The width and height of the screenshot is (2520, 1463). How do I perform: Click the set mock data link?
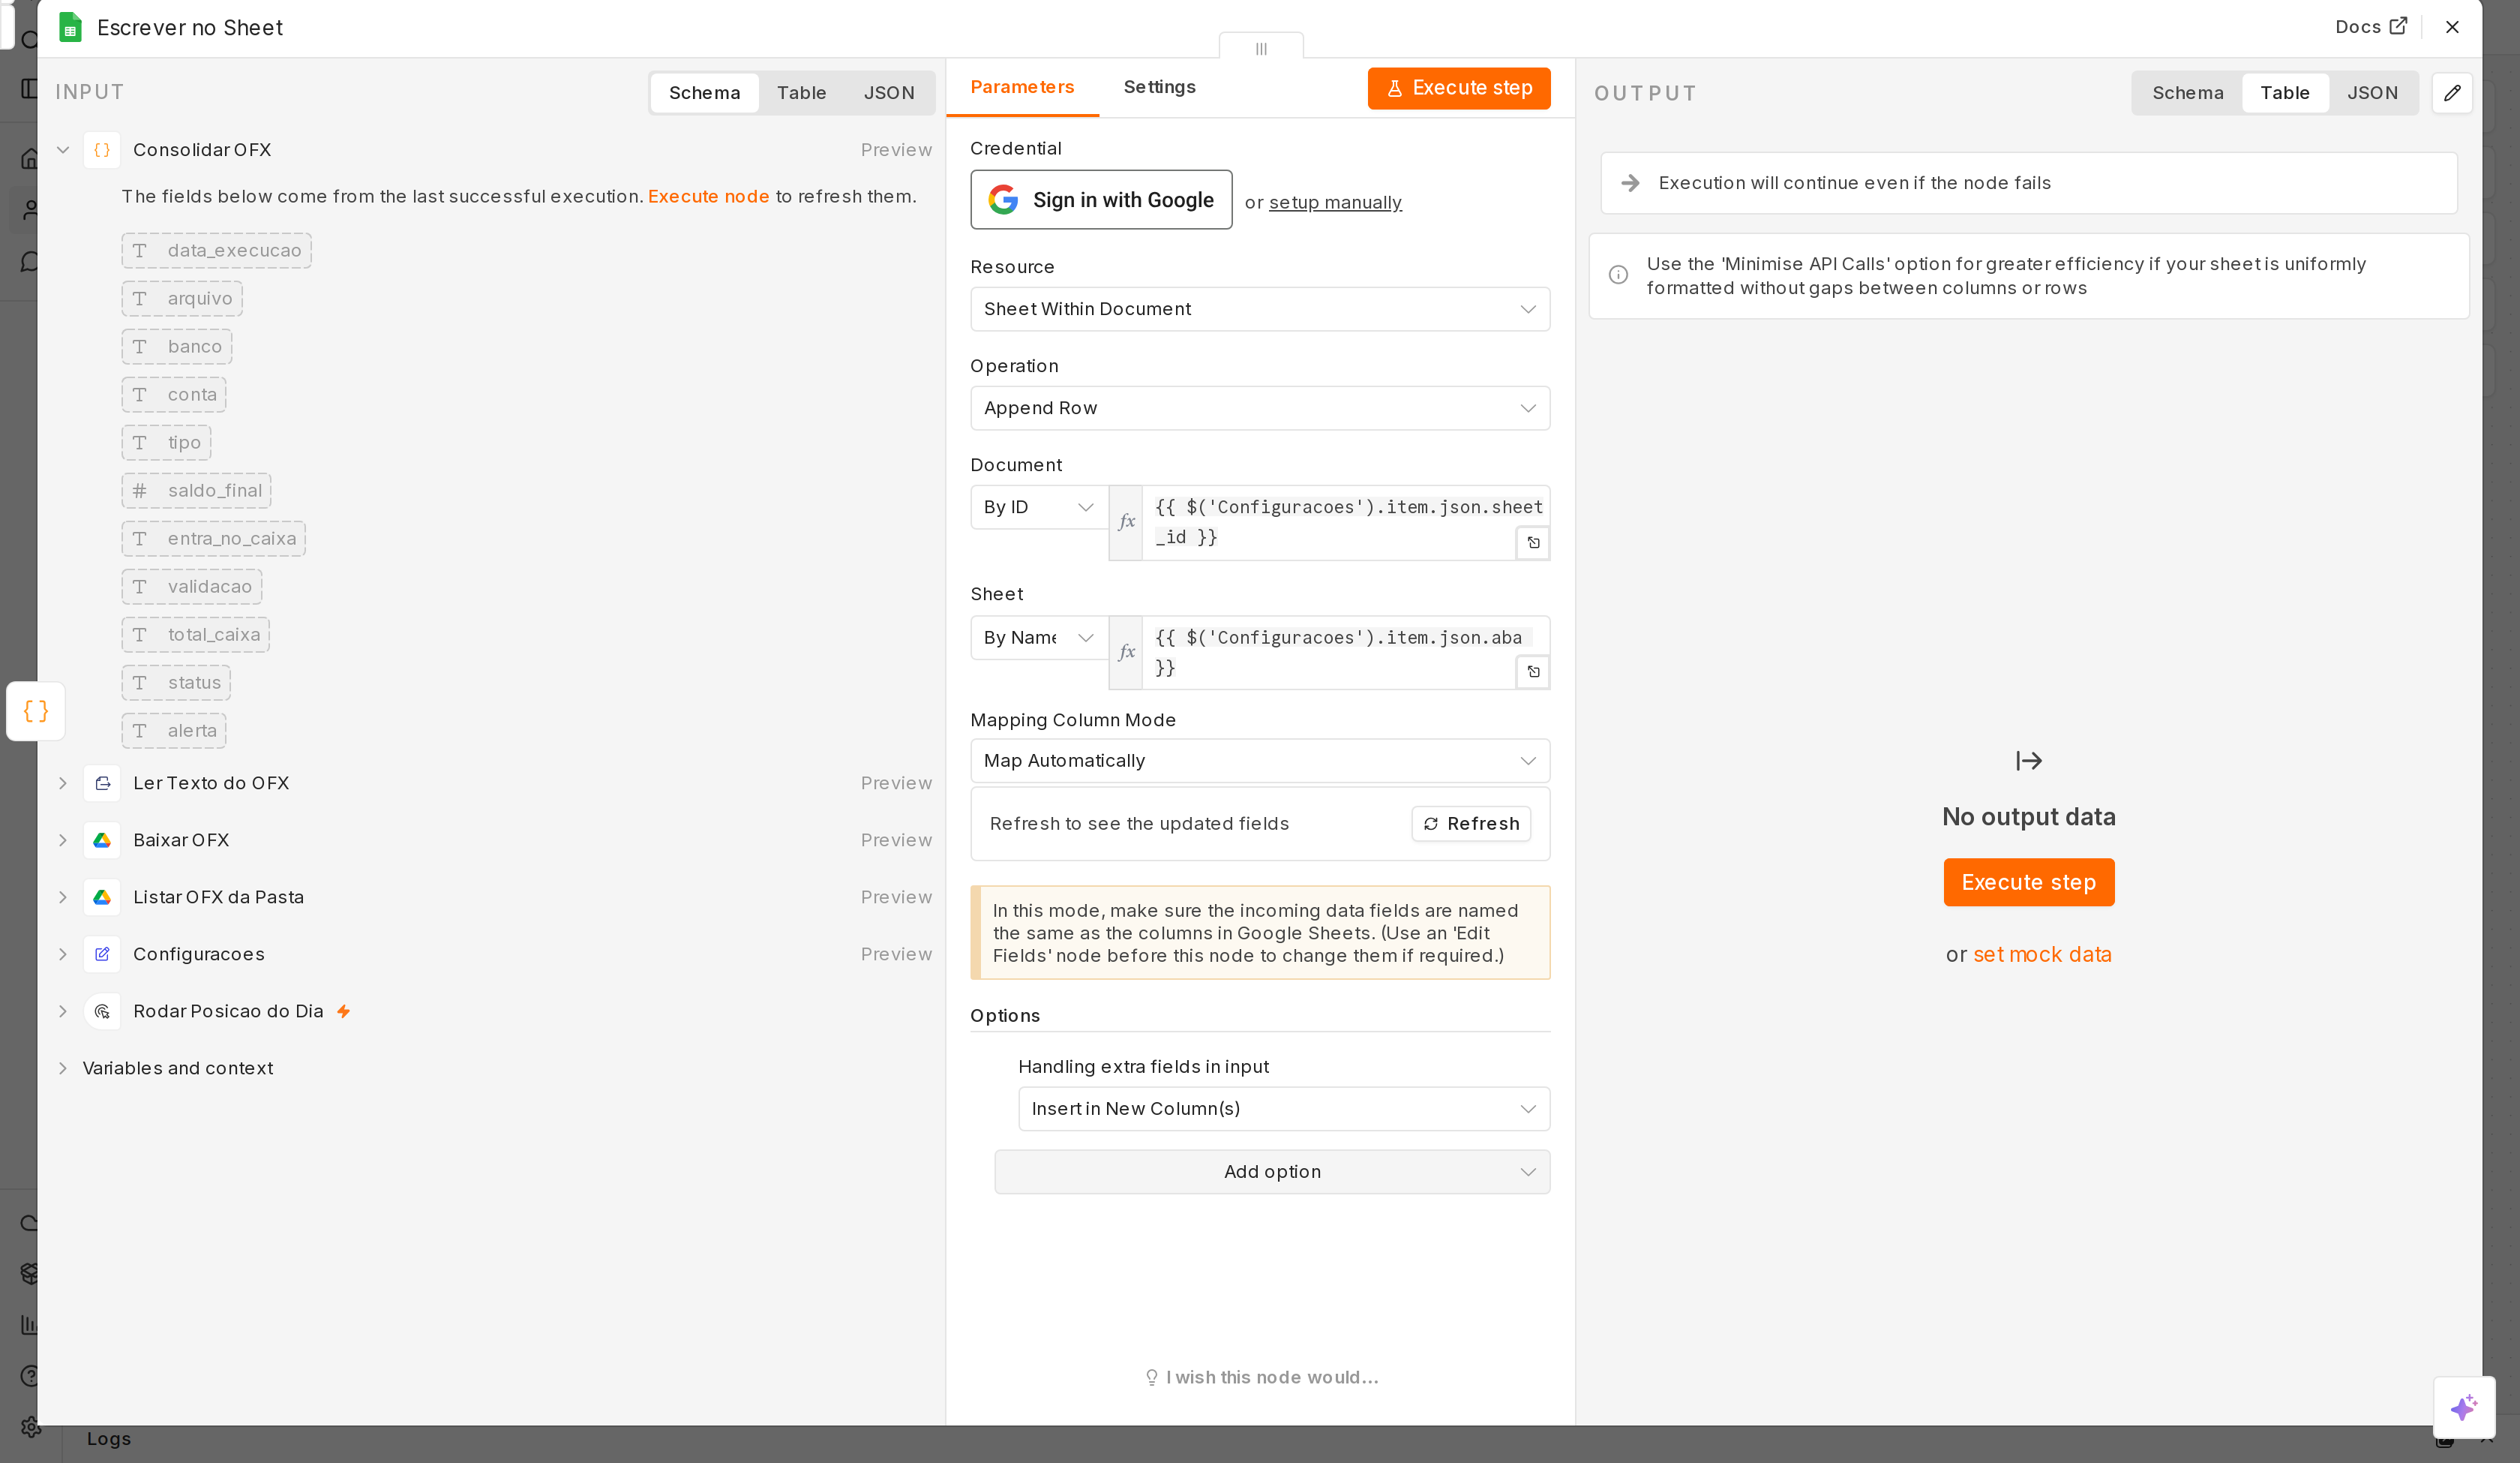[2042, 954]
